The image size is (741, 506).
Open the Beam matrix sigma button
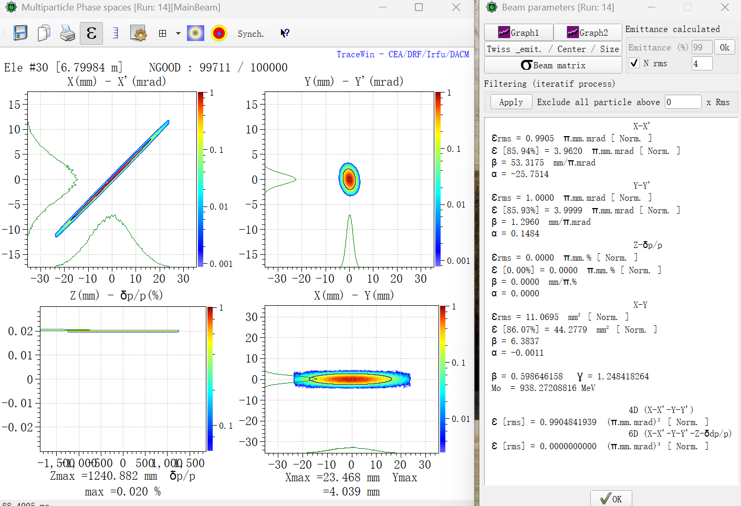point(552,65)
